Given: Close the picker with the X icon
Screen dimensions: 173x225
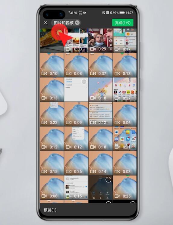Looking at the screenshot, I should click(46, 23).
